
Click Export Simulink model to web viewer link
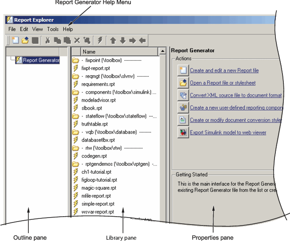(x=228, y=132)
